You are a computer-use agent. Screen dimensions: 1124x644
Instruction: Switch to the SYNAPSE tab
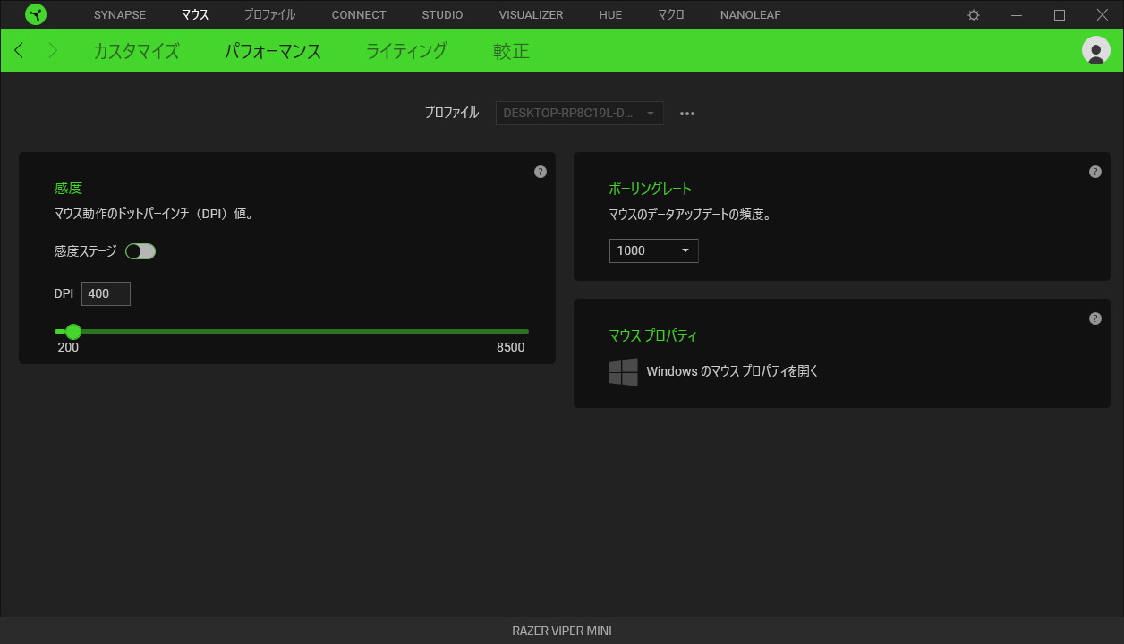[x=120, y=15]
